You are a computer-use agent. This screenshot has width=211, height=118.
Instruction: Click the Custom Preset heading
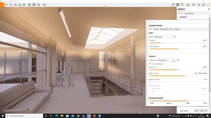[x=155, y=26]
